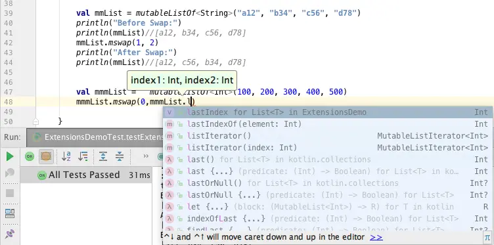494x245 pixels.
Task: Click the pi icon in completion popup footer
Action: pos(487,237)
